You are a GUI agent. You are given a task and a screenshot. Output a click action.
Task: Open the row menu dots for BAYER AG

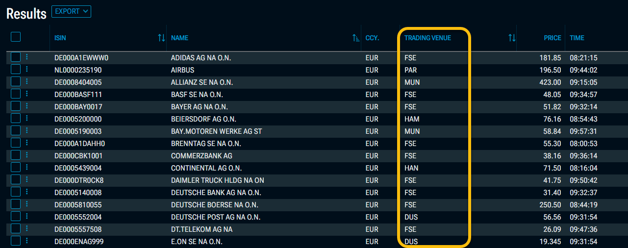point(27,106)
